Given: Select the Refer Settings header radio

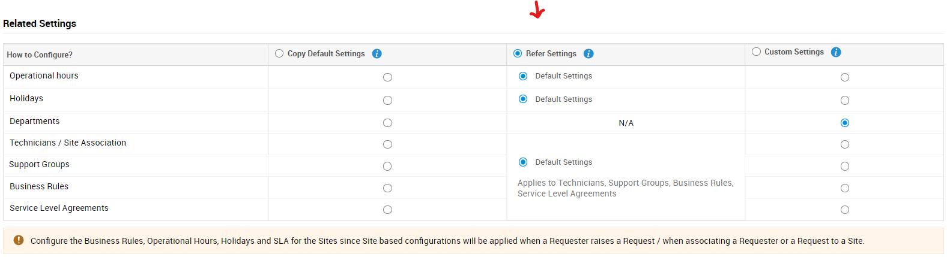Looking at the screenshot, I should click(518, 53).
